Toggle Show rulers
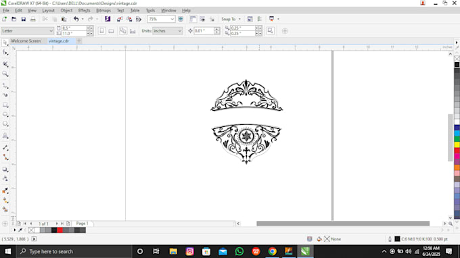Screen dimensions: 460x258 [x=193, y=19]
